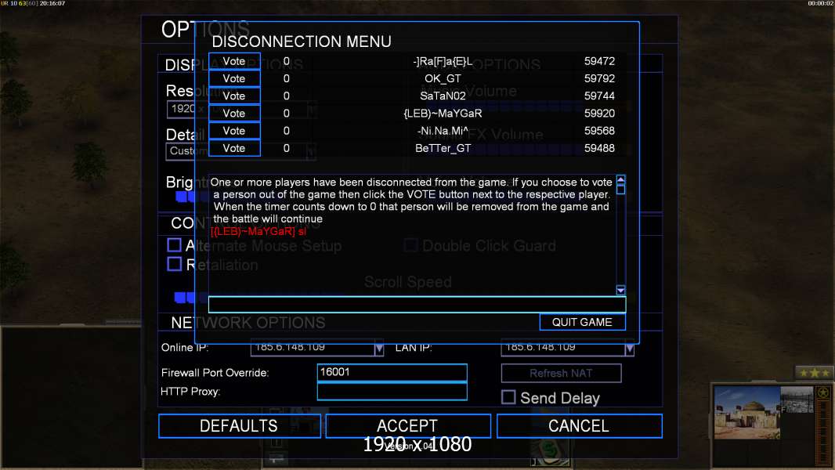The image size is (835, 470).
Task: Select player name BeTTer_GT
Action: [443, 148]
